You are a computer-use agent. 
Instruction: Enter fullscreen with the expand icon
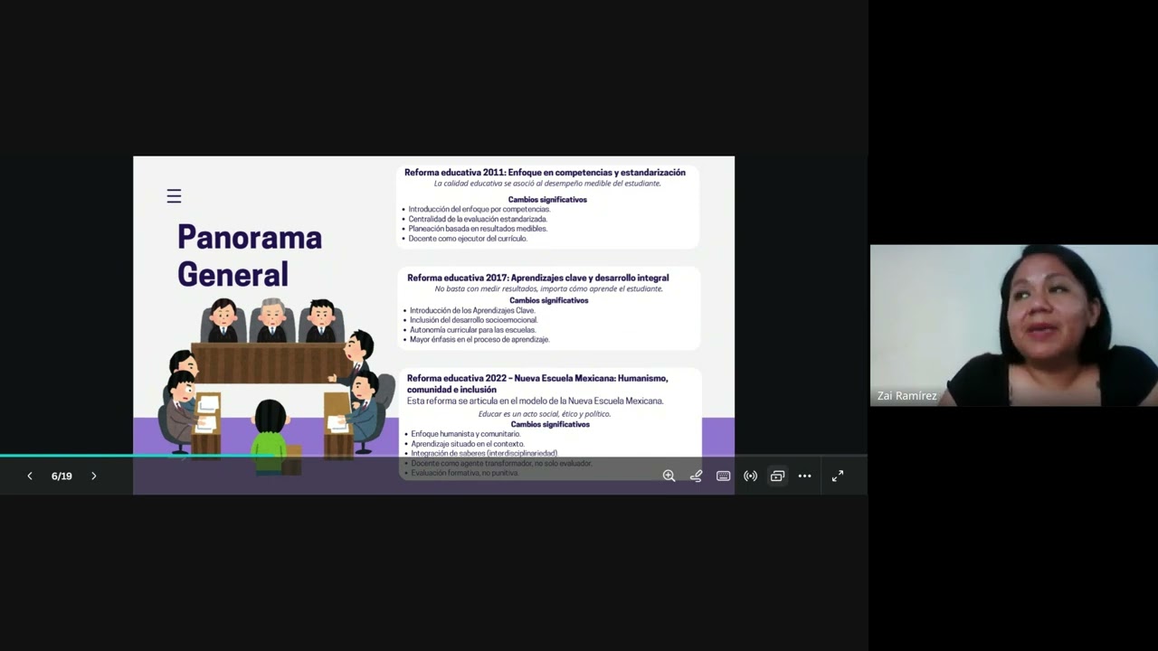click(838, 476)
